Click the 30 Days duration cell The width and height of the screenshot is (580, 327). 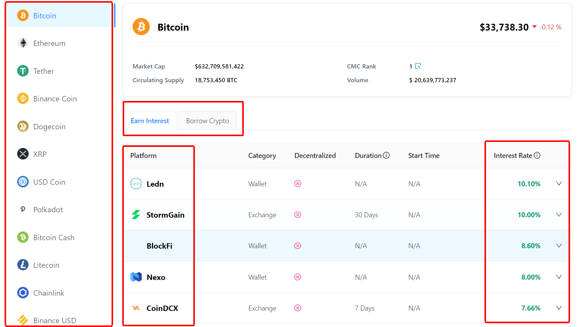366,215
